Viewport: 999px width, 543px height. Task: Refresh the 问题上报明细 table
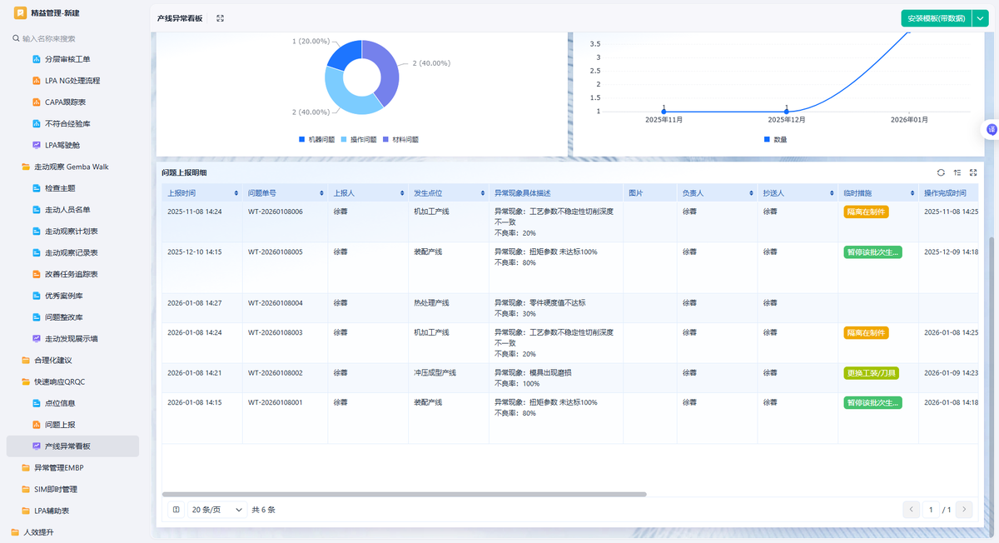tap(941, 172)
